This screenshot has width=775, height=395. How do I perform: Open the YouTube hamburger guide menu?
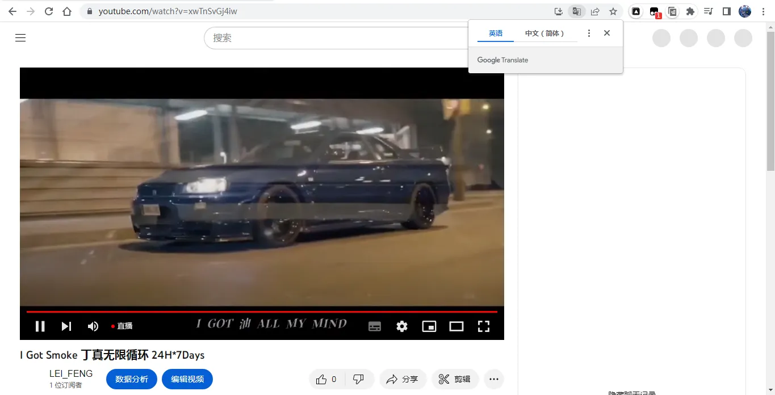(x=20, y=38)
